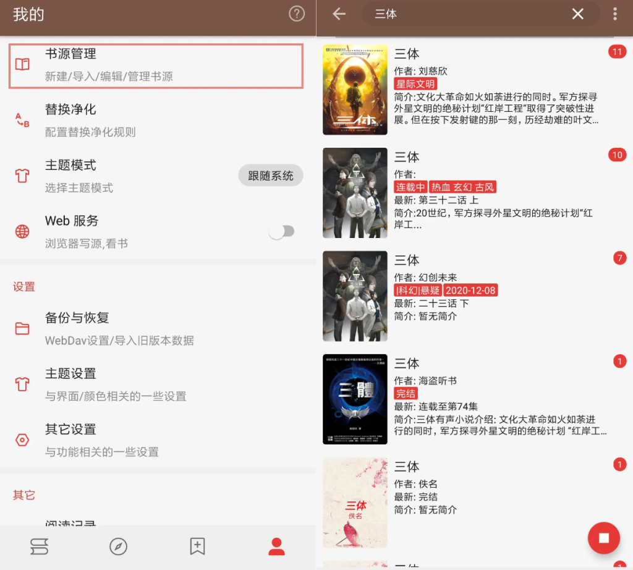Click the 主题模式 shirt icon
Screen dimensions: 633x570
[x=22, y=176]
